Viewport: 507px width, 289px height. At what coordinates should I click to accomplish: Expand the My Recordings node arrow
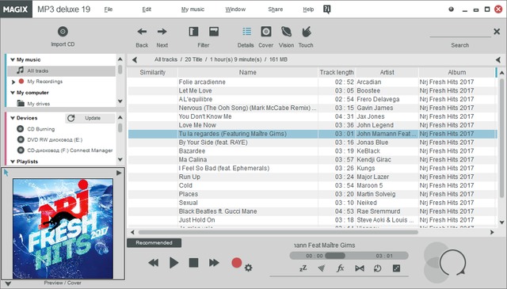coord(13,82)
